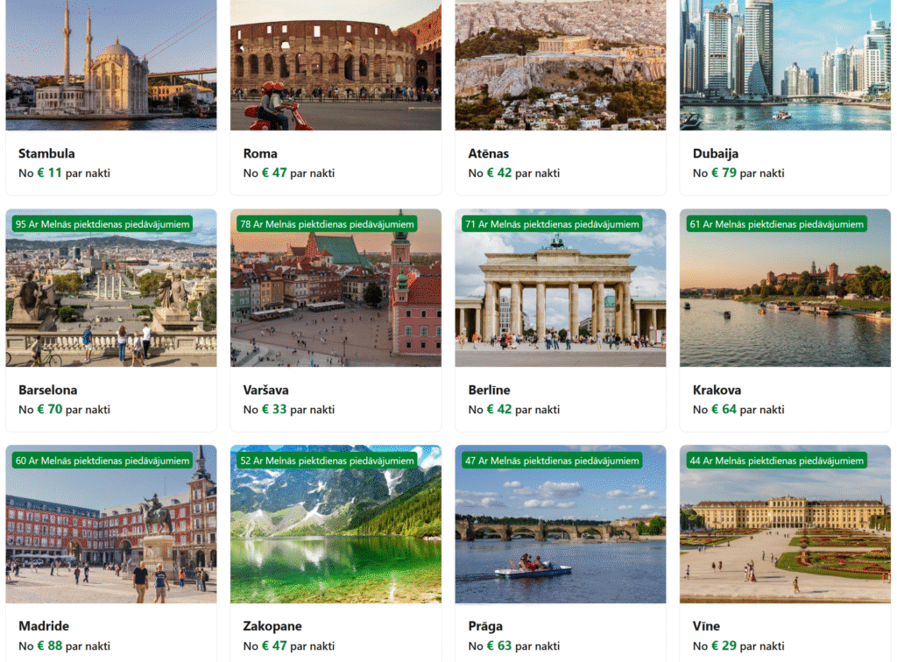Image resolution: width=897 pixels, height=662 pixels.
Task: Open Berlīne's 71 offers green badge
Action: (552, 224)
